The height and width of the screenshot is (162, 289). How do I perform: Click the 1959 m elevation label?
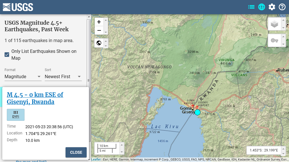148,22
